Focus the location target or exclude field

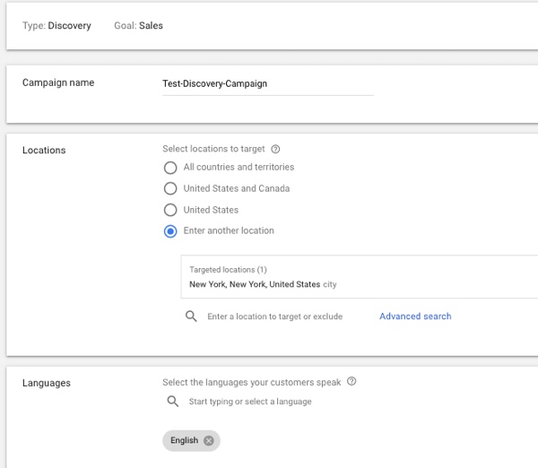pos(275,316)
